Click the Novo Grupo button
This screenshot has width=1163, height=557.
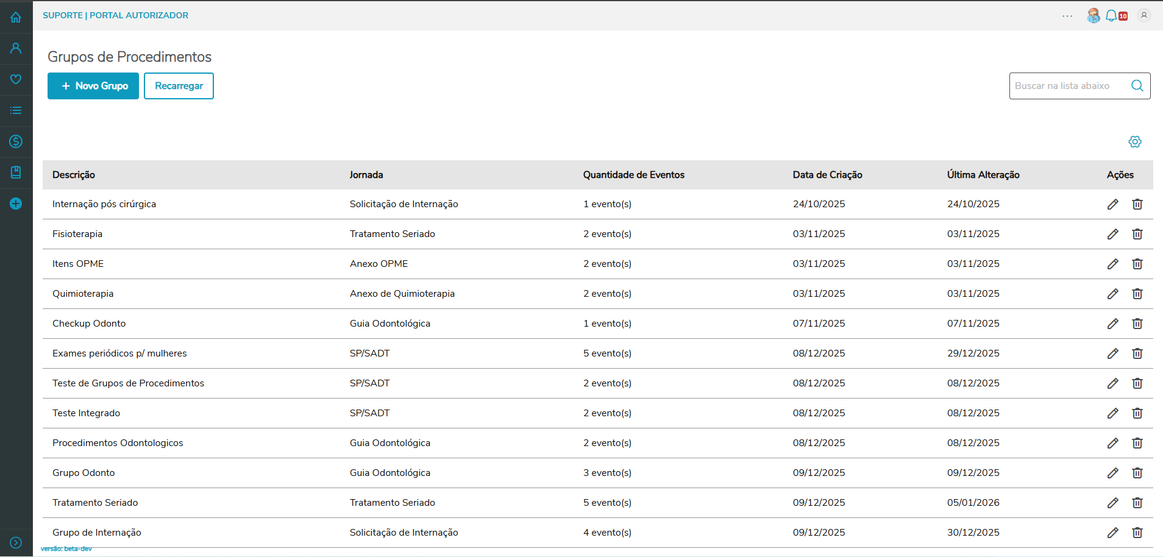(93, 86)
